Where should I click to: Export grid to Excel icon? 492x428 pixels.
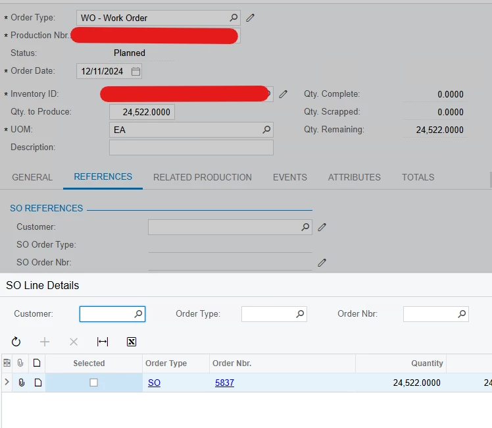132,342
